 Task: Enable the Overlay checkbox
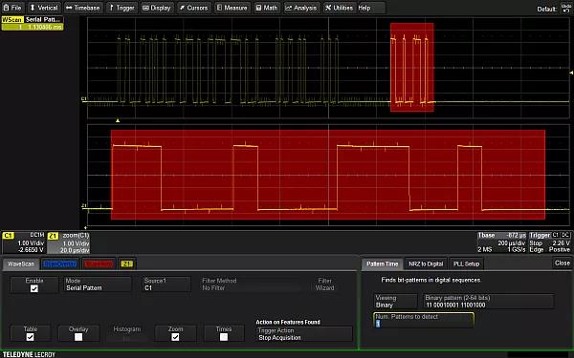[78, 337]
